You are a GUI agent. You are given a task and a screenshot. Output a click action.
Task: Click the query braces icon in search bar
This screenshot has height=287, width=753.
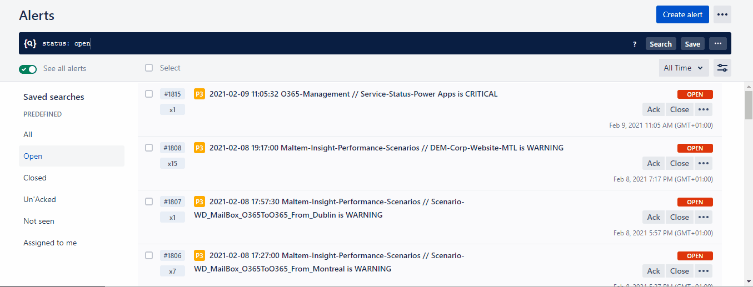coord(30,43)
